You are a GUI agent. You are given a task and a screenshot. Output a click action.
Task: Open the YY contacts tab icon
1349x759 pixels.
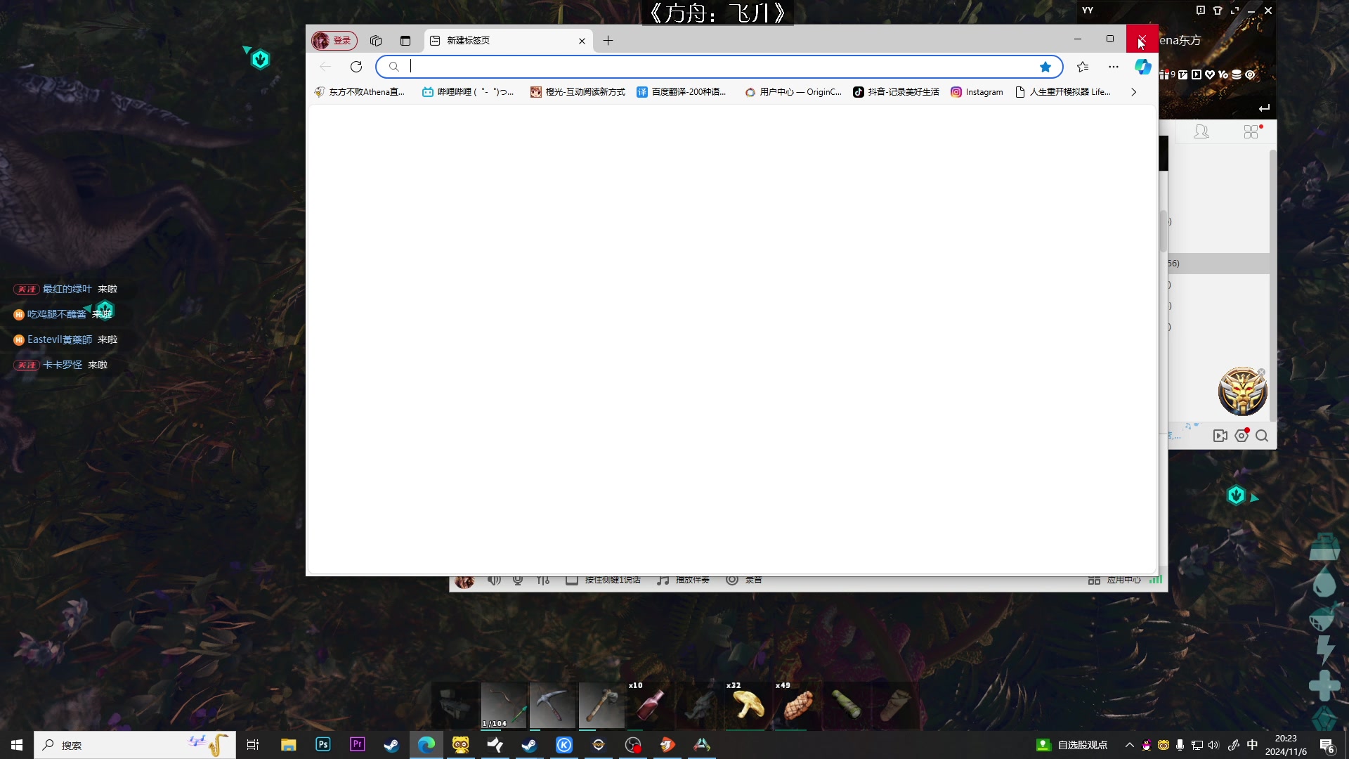click(x=1201, y=131)
